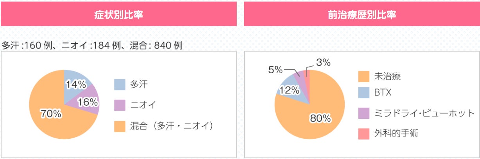Select the blue 多汗 legend swatch
Image resolution: width=480 pixels, height=159 pixels.
[120, 85]
